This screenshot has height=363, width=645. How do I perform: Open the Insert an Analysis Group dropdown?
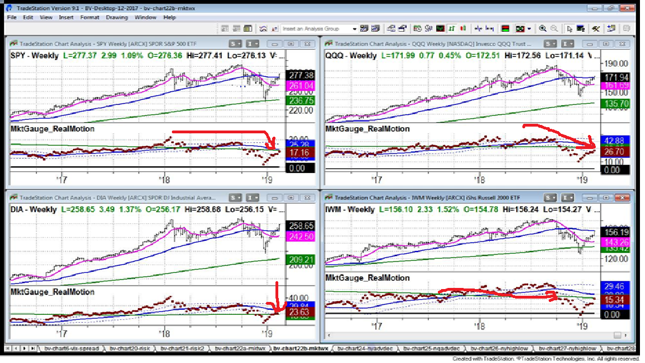tap(354, 29)
